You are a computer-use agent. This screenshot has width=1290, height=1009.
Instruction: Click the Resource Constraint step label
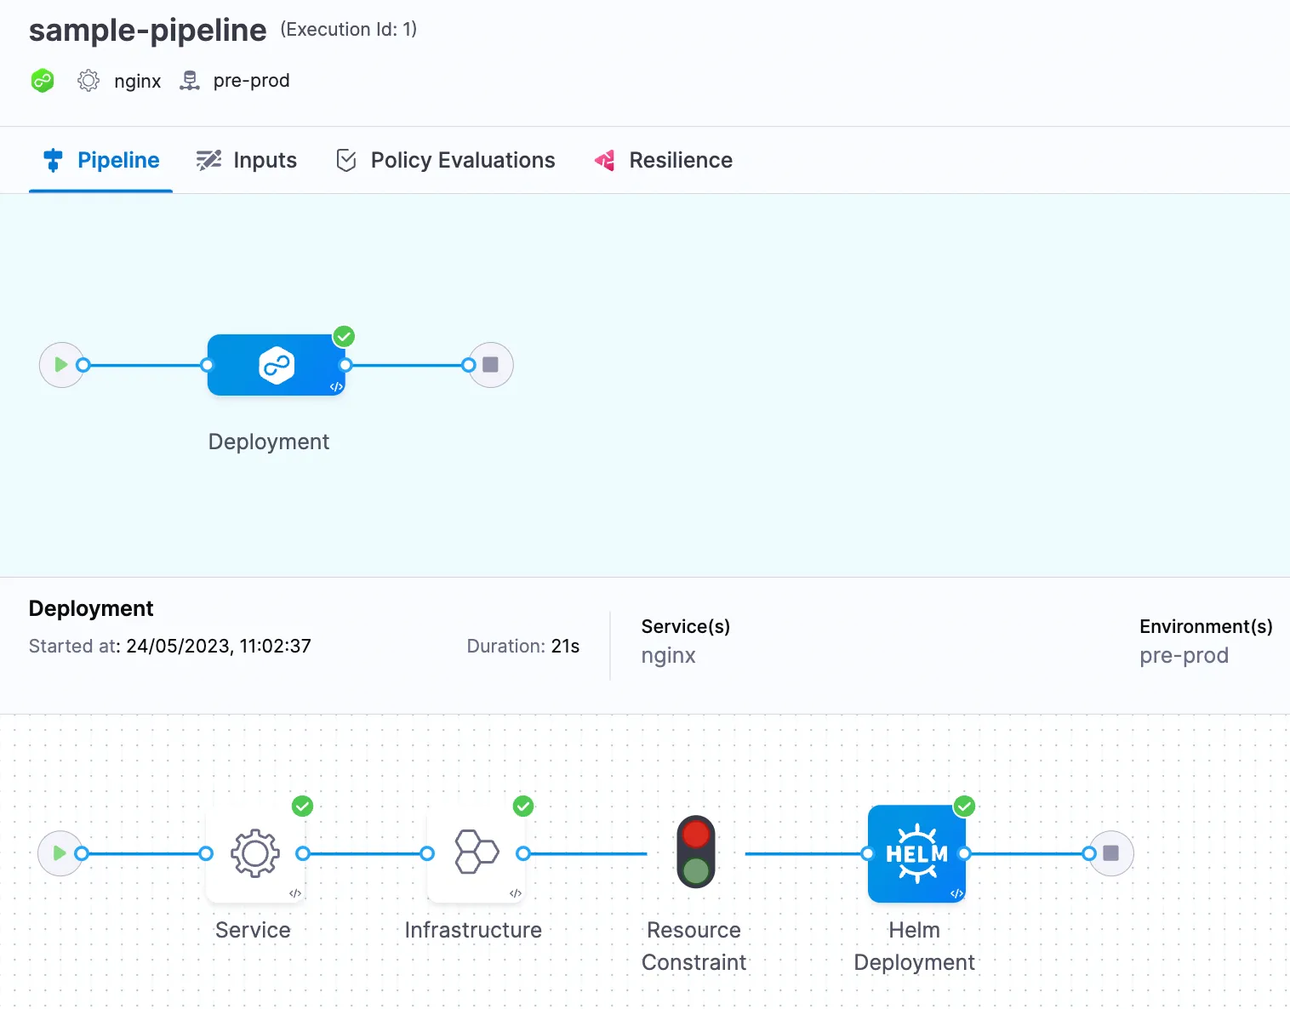tap(694, 946)
